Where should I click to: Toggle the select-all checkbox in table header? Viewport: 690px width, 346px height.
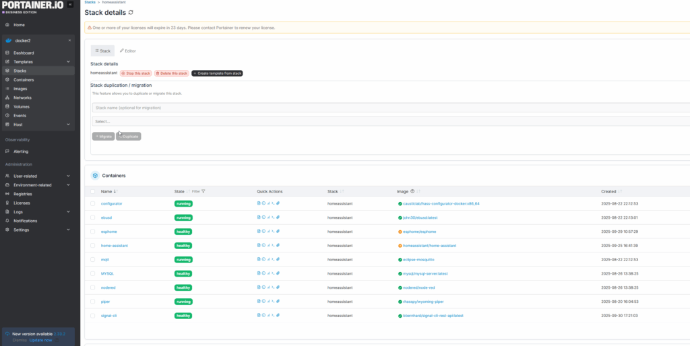pos(93,191)
